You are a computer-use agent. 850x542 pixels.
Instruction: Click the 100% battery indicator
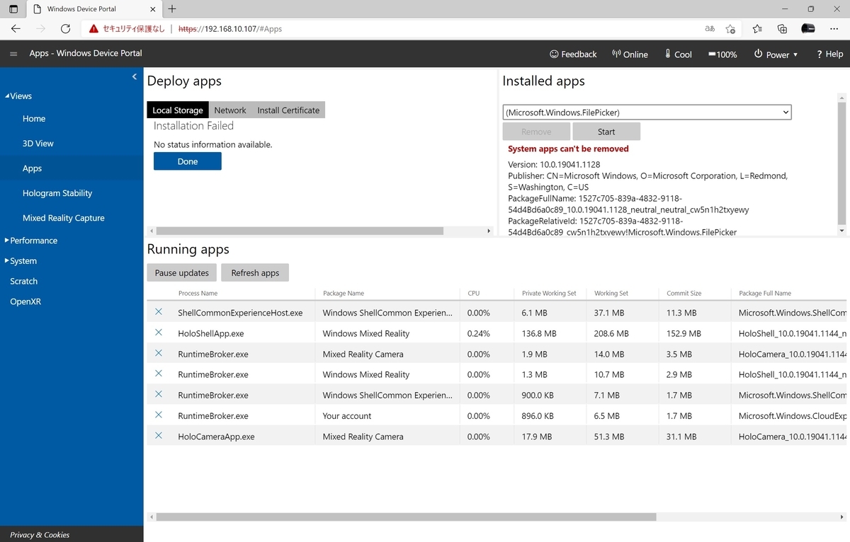pos(722,54)
